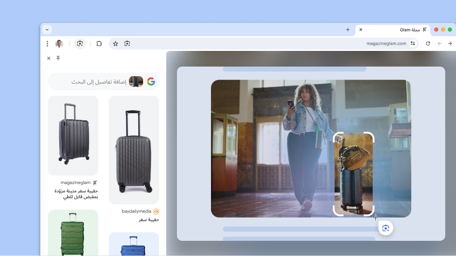Expand the tab search dropdown chevron
The width and height of the screenshot is (456, 256).
(47, 29)
